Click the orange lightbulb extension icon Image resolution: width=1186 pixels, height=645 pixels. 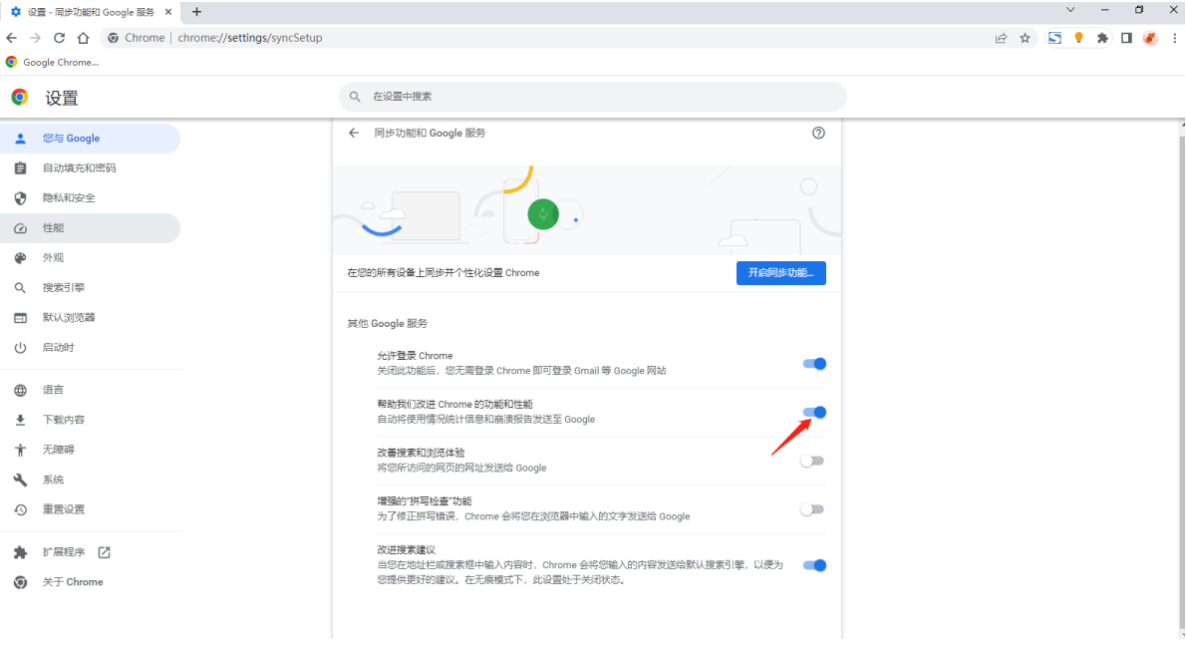click(1078, 38)
